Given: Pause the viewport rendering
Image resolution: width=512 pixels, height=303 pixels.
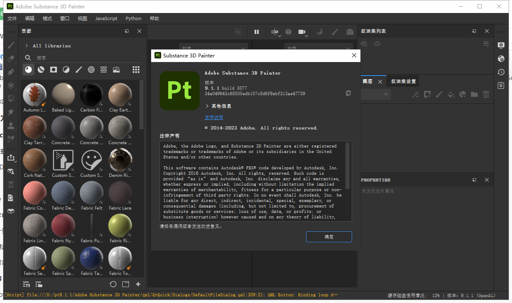Looking at the screenshot, I should click(257, 31).
